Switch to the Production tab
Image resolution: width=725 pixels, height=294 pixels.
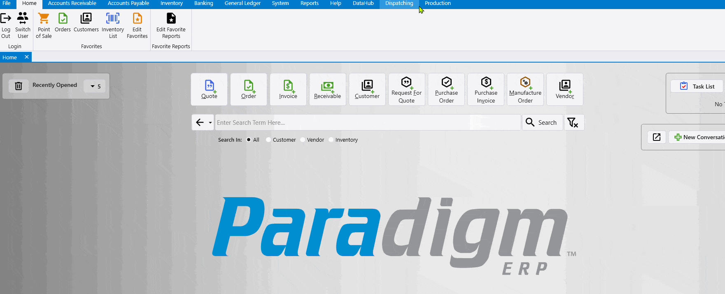click(438, 3)
